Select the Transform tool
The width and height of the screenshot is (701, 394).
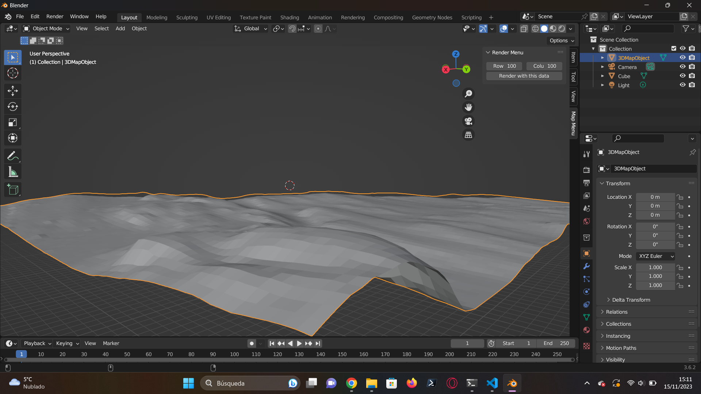(13, 138)
